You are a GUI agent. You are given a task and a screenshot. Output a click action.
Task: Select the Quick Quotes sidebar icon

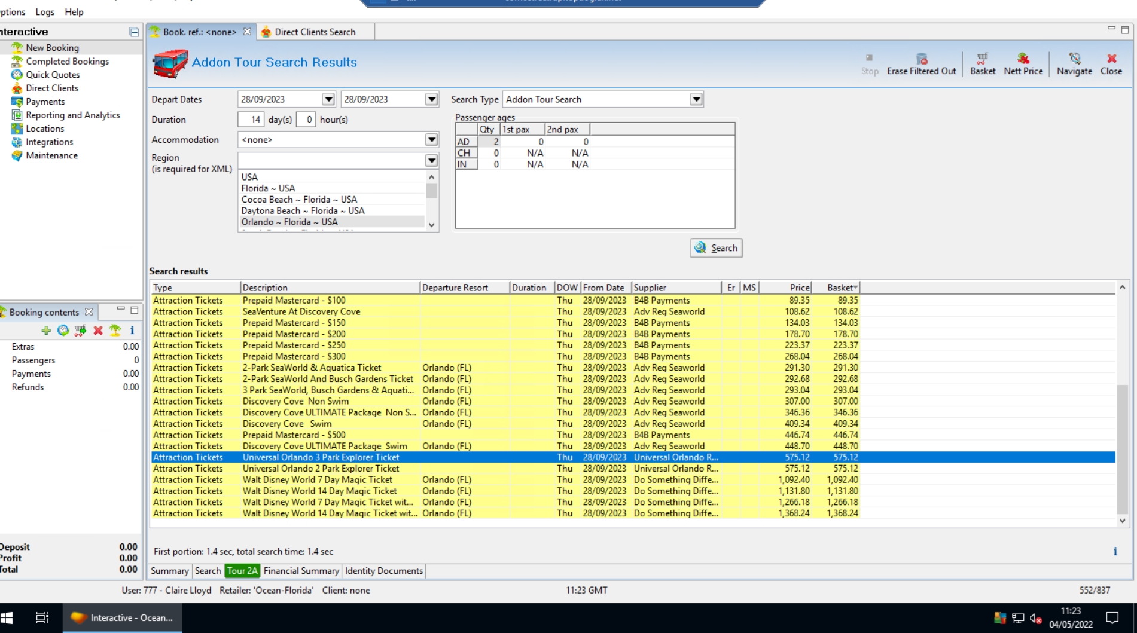(x=17, y=75)
